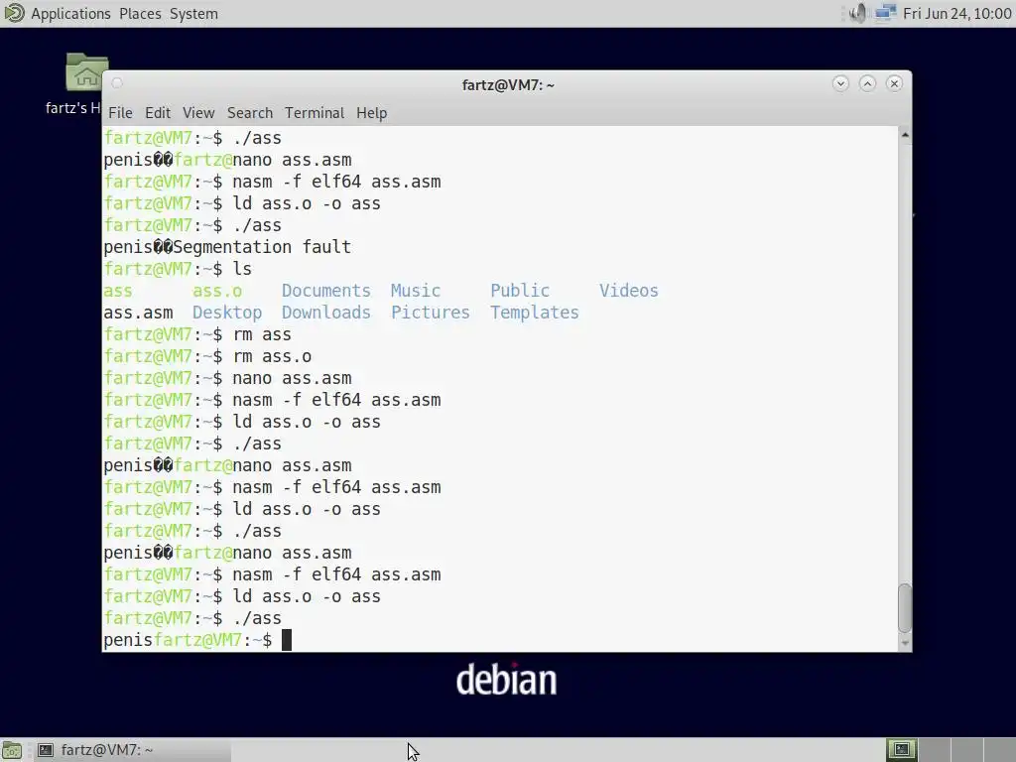Click 'Segmentation fault' text in terminal
1016x762 pixels.
point(262,247)
